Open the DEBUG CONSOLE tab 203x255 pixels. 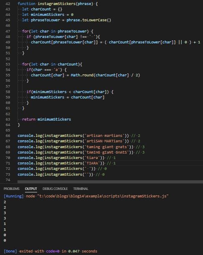[x=55, y=189]
